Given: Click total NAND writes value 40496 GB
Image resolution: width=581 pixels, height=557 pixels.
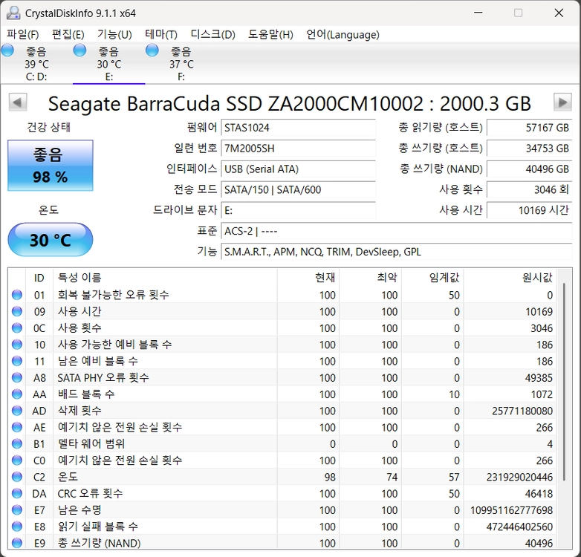Looking at the screenshot, I should [530, 169].
